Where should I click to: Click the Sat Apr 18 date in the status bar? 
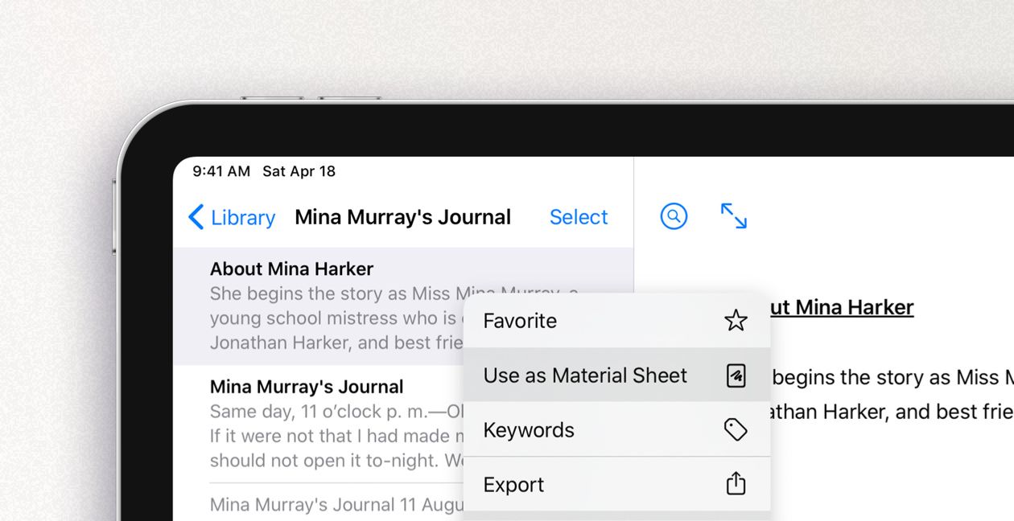click(299, 171)
